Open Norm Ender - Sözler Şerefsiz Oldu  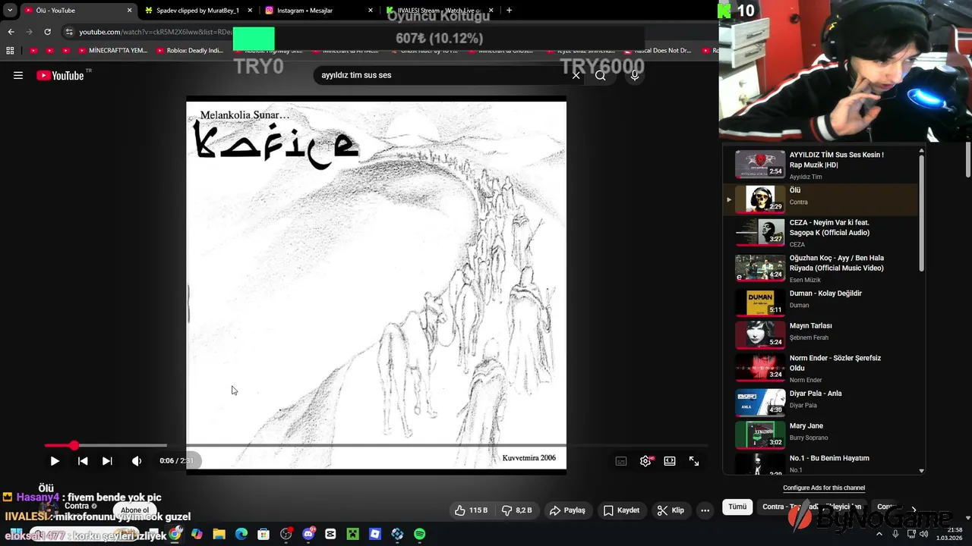(x=822, y=368)
